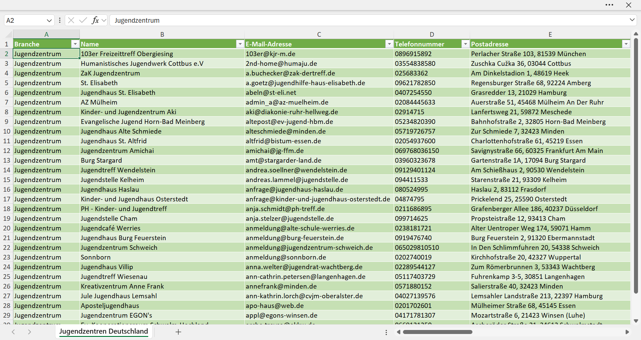641x340 pixels.
Task: Click the cancel X icon in the formula bar
Action: point(71,20)
